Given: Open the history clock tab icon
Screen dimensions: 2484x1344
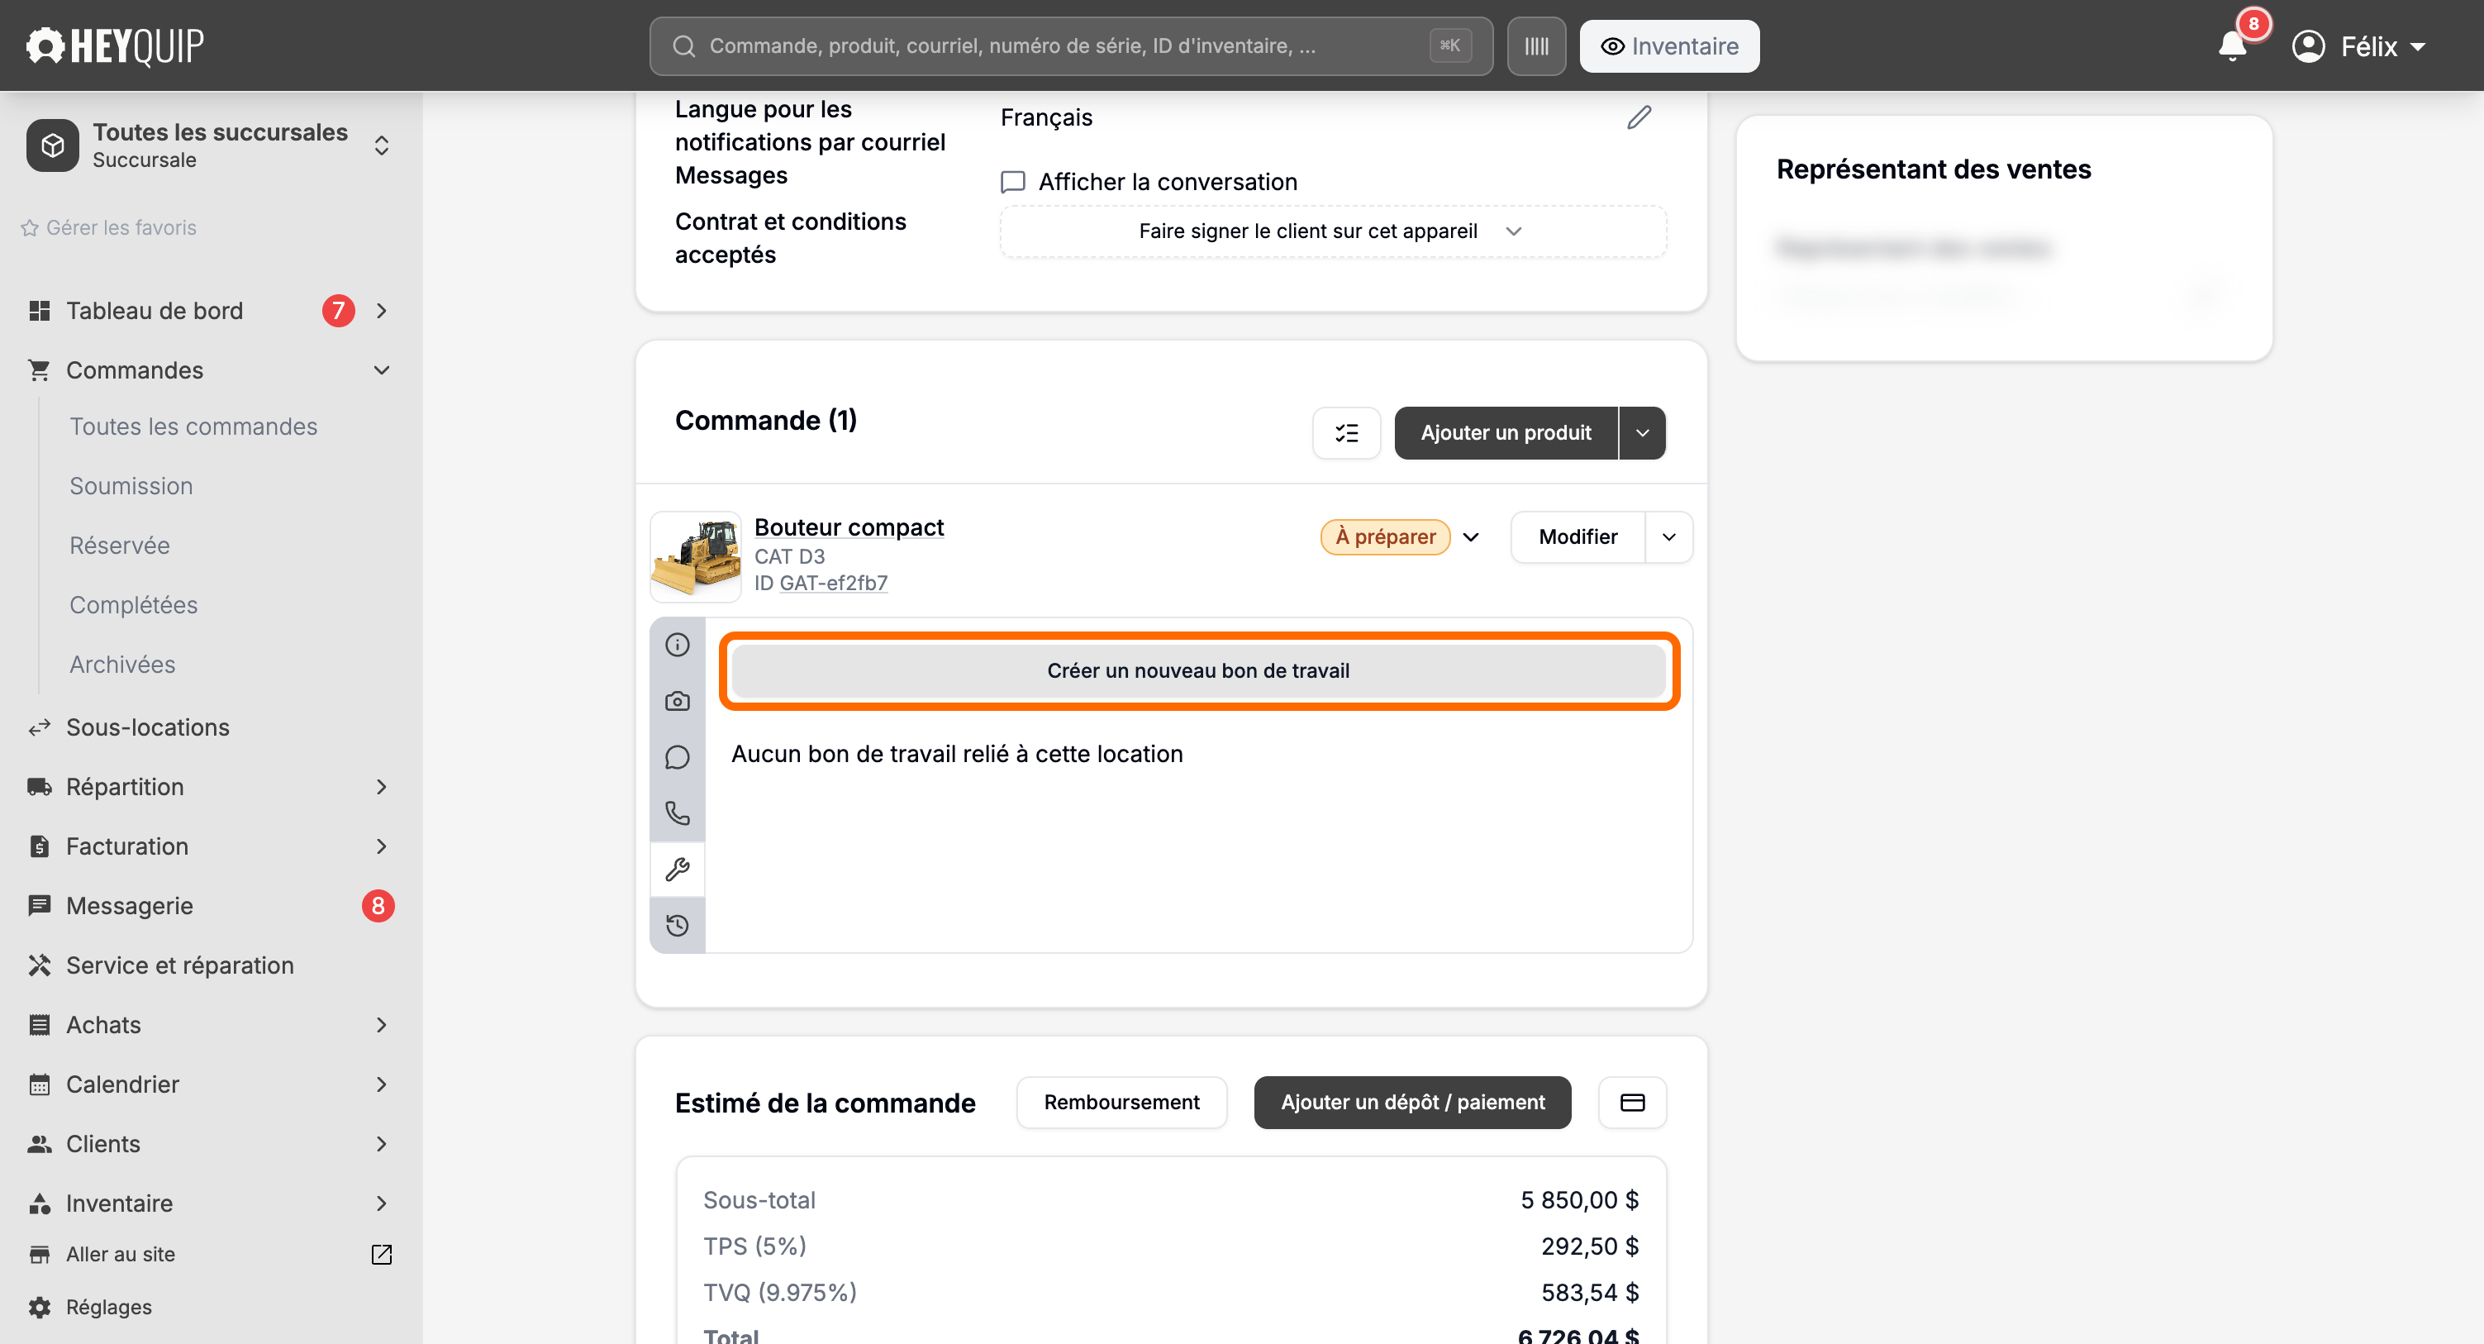Looking at the screenshot, I should click(x=677, y=925).
